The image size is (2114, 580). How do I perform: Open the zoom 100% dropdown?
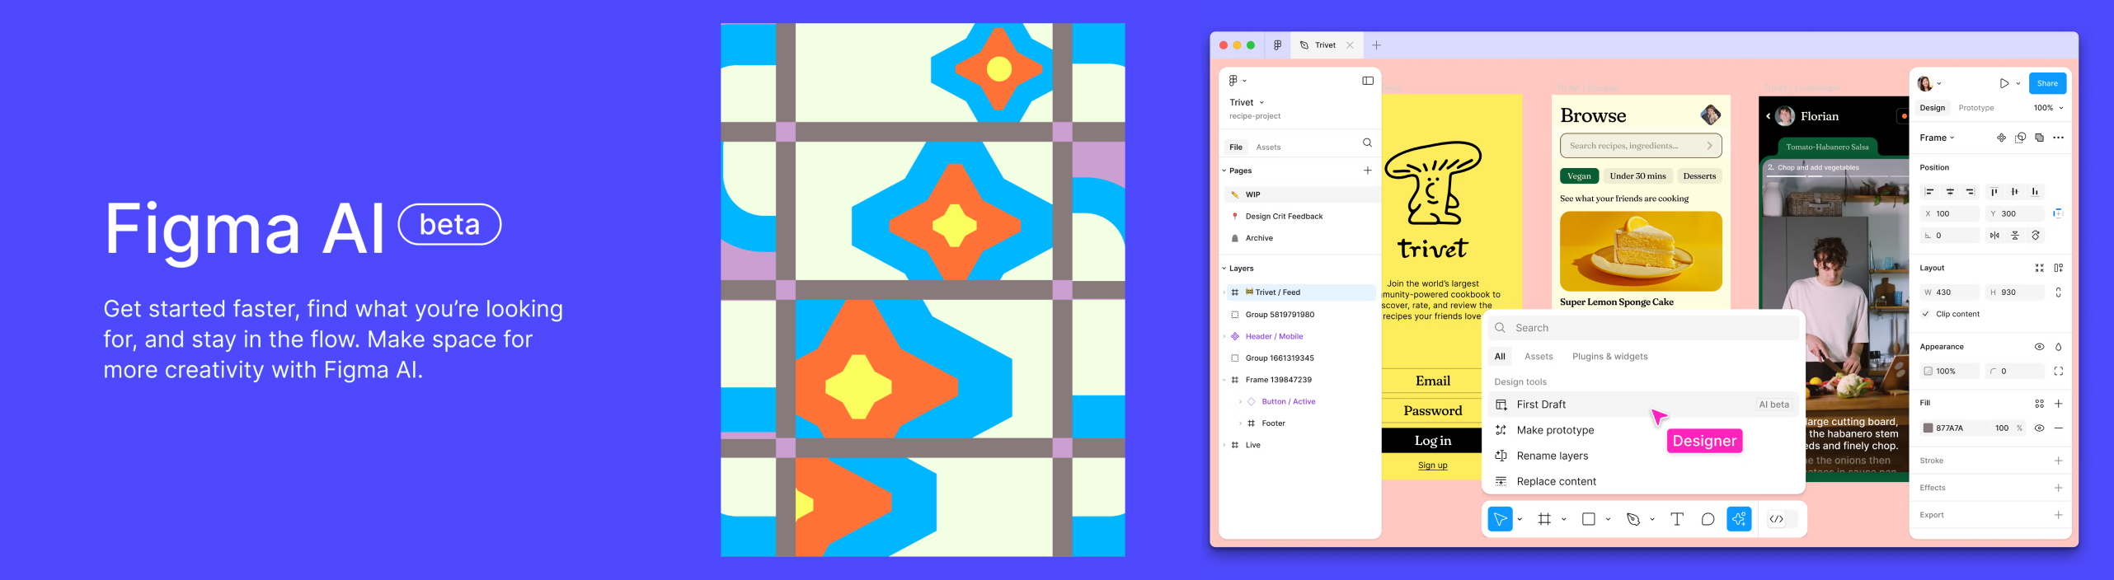tap(2048, 108)
